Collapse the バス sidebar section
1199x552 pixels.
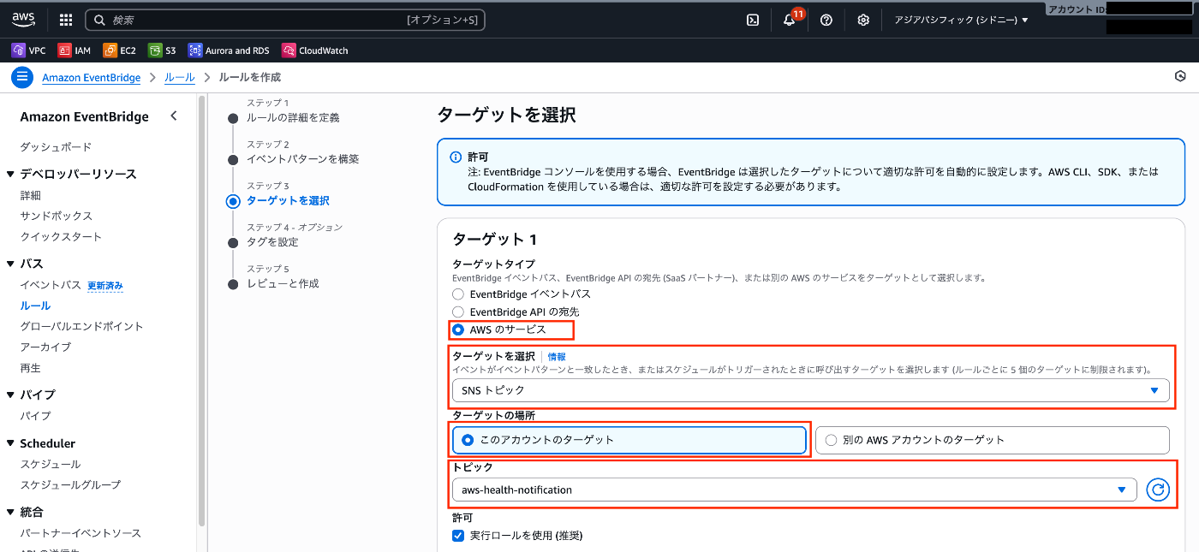11,264
